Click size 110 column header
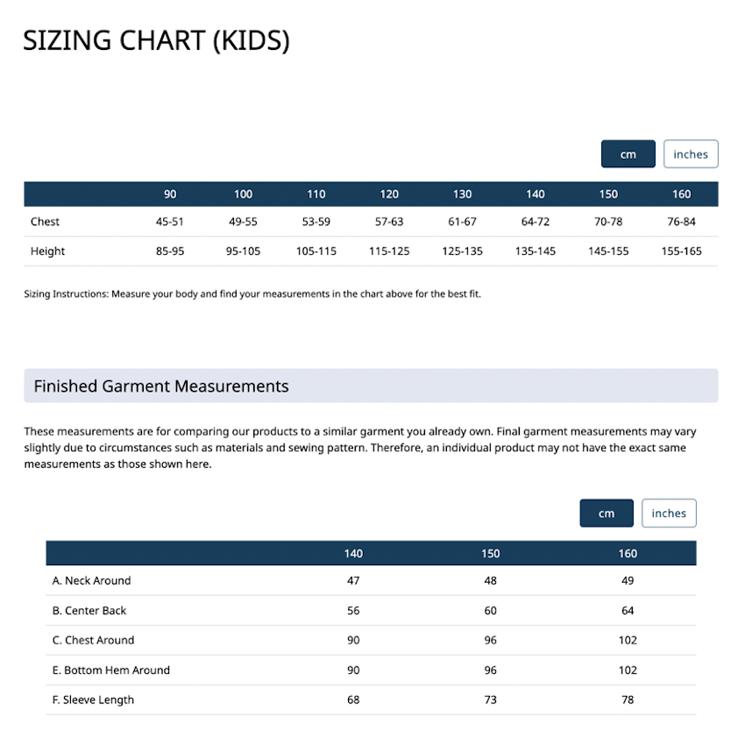745x745 pixels. (316, 195)
